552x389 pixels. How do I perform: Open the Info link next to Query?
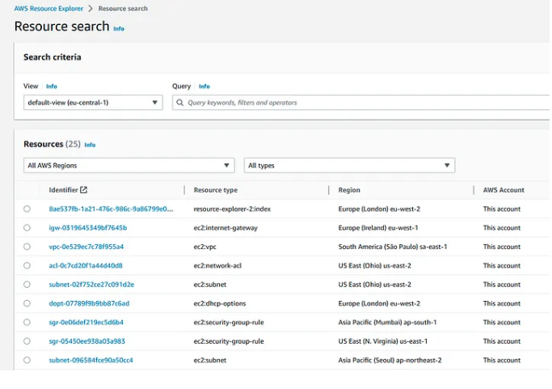click(204, 86)
